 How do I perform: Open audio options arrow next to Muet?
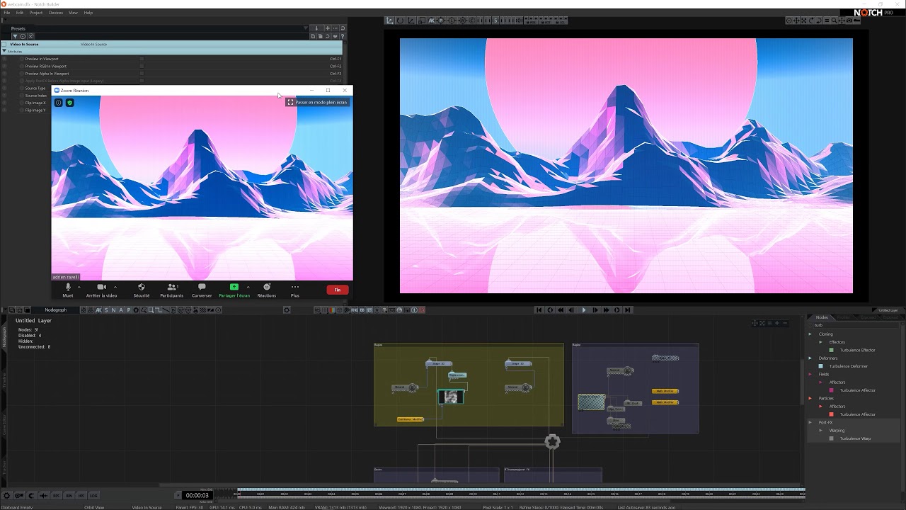click(x=79, y=287)
